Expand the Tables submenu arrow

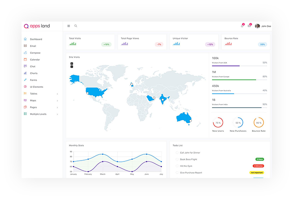(x=57, y=94)
